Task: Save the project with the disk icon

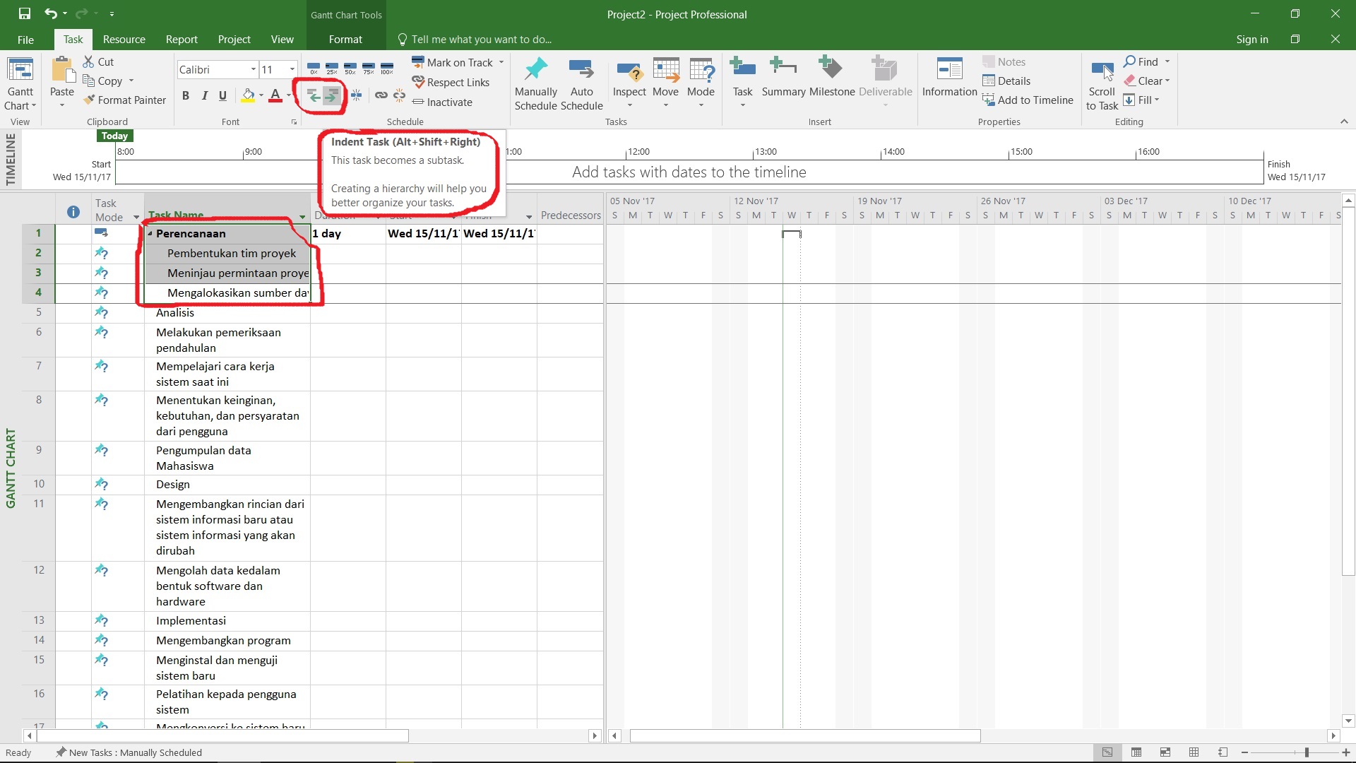Action: [25, 13]
